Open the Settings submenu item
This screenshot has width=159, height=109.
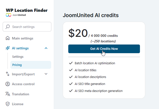point(18,57)
